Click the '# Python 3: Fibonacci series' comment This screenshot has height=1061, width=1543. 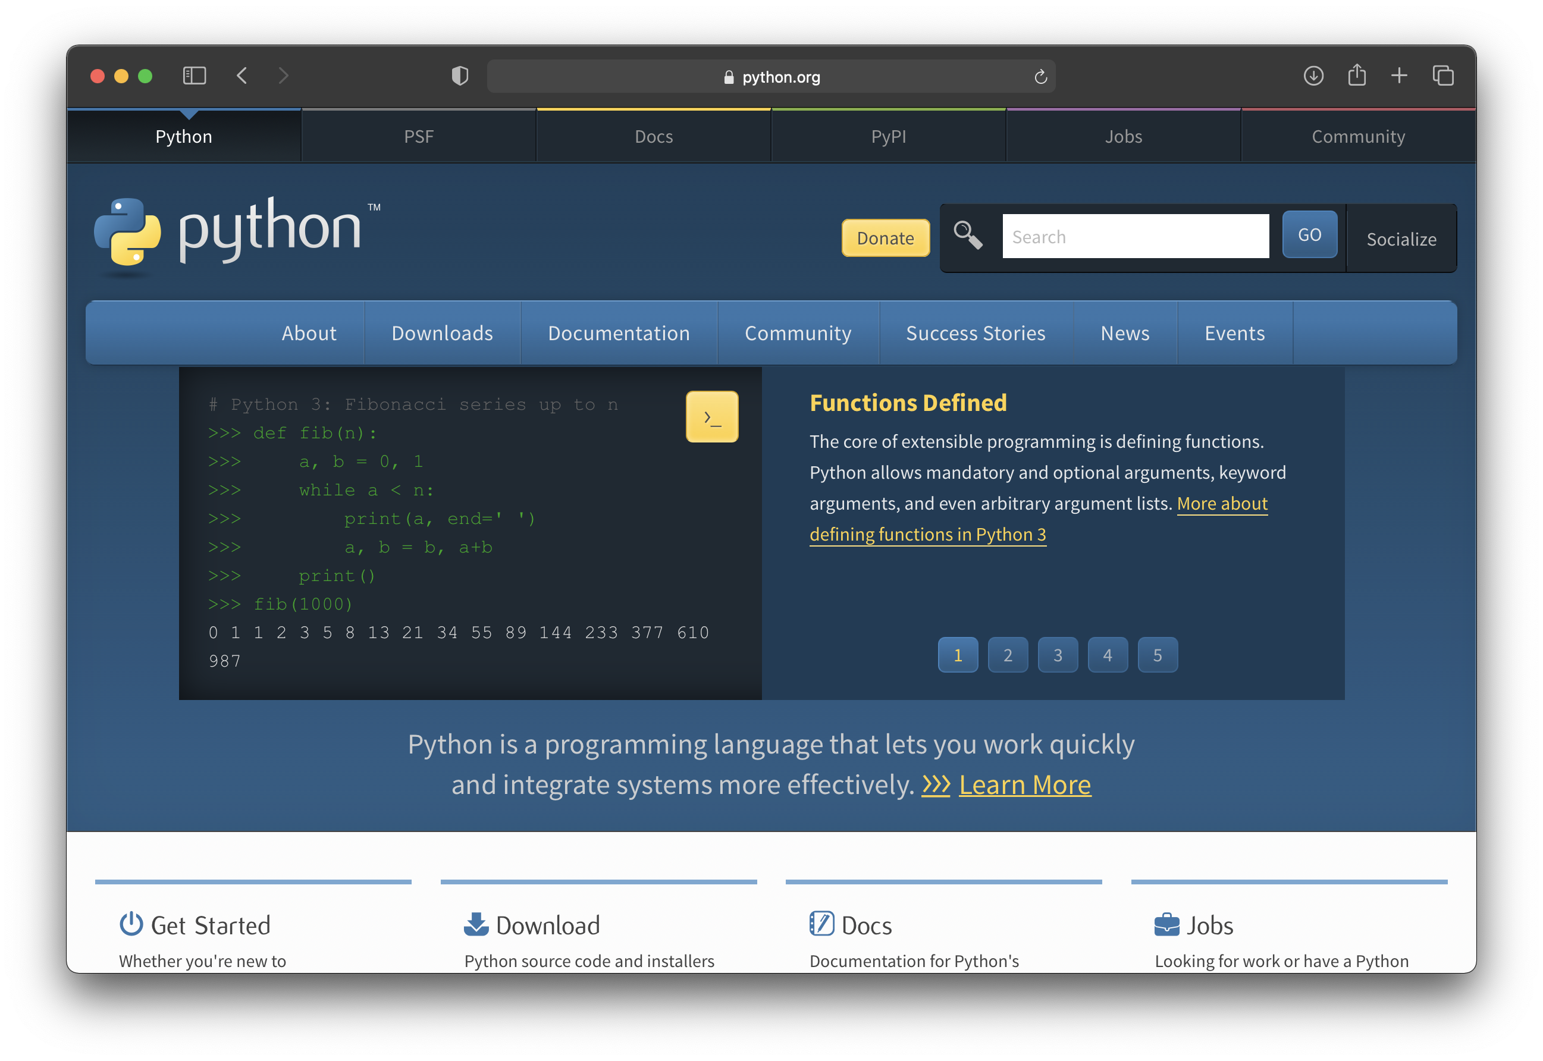tap(413, 404)
